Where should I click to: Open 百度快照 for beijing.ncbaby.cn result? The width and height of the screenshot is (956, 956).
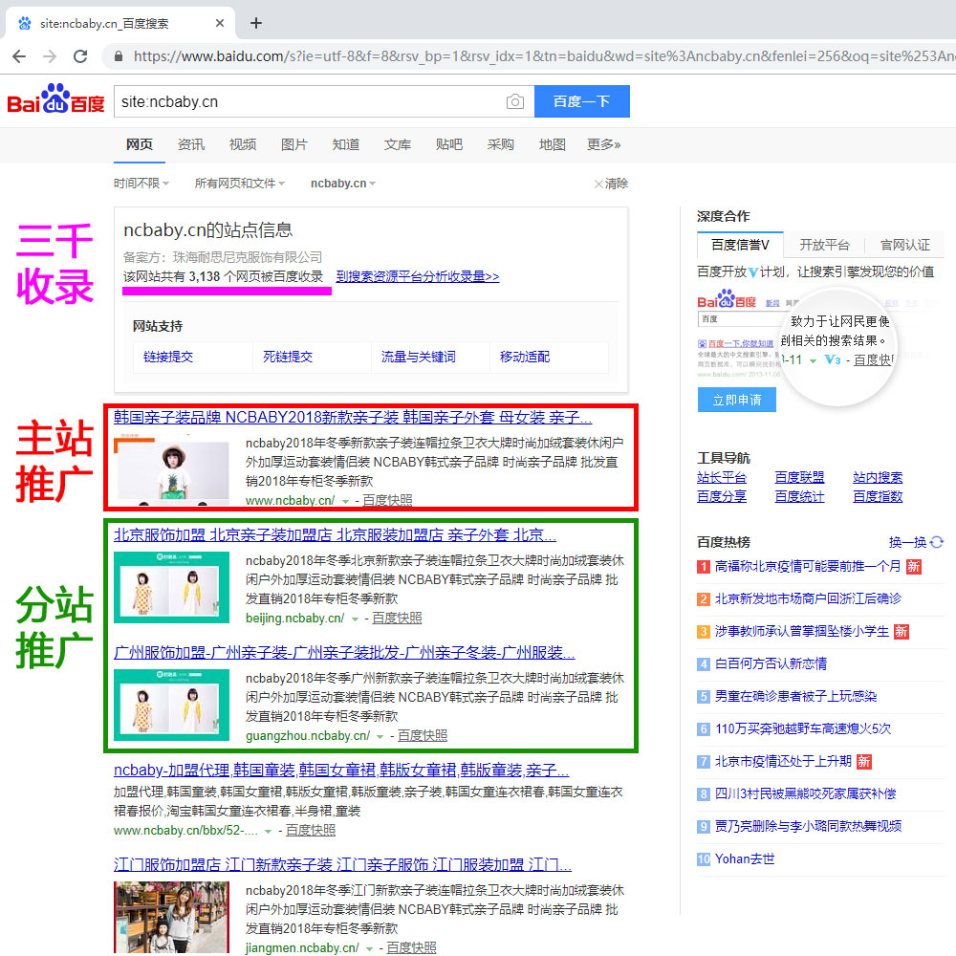[397, 619]
